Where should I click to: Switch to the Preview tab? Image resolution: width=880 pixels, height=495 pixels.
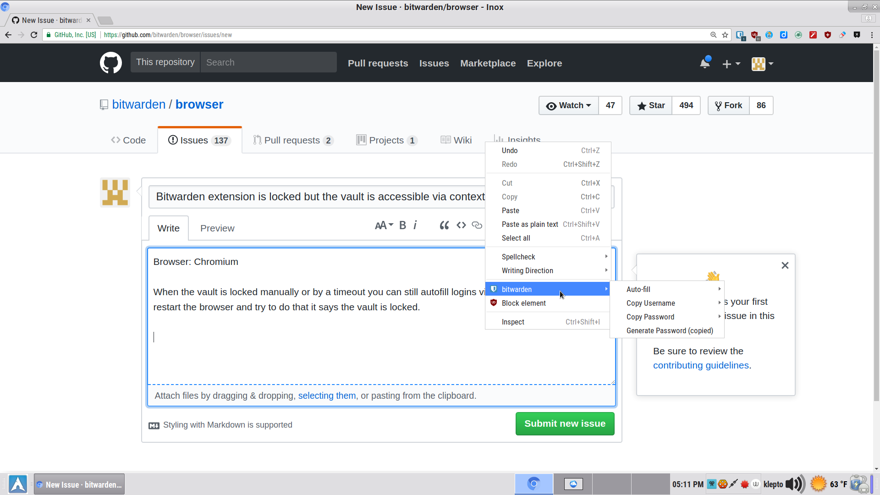click(x=217, y=228)
